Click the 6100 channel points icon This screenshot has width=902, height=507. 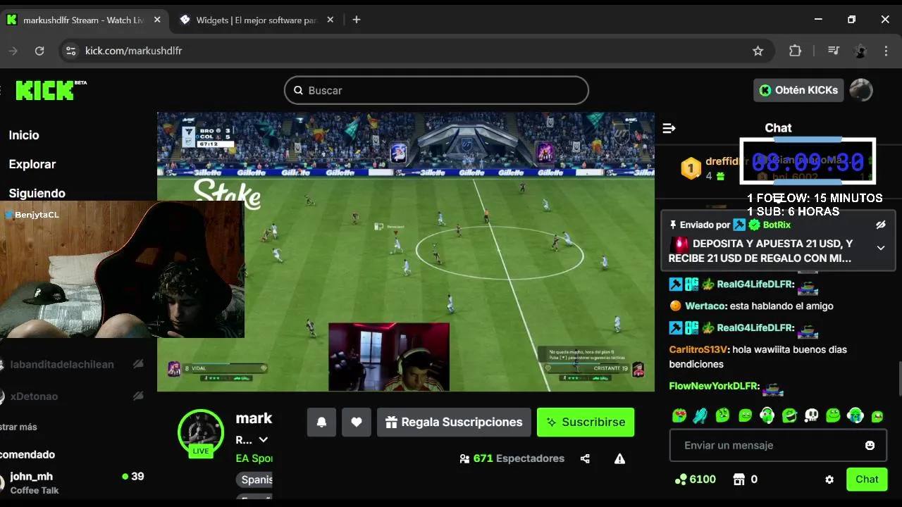pos(680,480)
